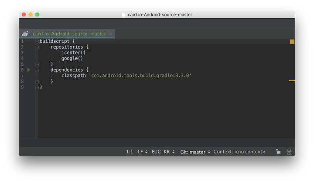Click fold end marker on line 5
314x183 pixels.
pos(37,64)
